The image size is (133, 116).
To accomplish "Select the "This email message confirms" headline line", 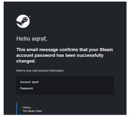I will (x=65, y=49).
